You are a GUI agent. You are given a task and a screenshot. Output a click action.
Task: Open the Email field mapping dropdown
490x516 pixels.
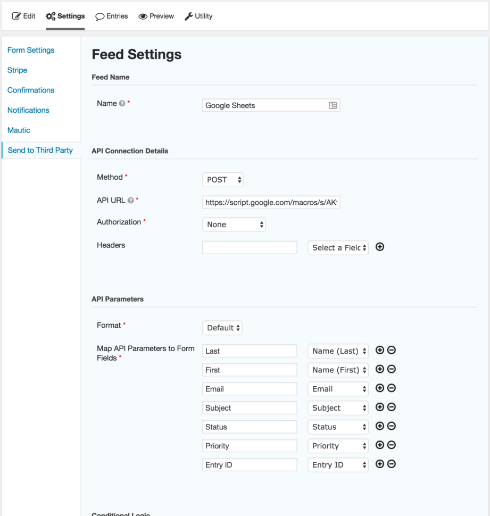(x=338, y=389)
